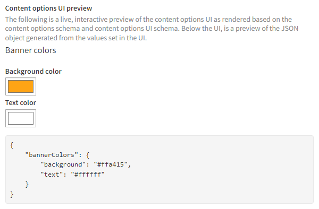Image resolution: width=319 pixels, height=209 pixels.
Task: Click the final closing brace of JSON
Action: pyautogui.click(x=12, y=194)
